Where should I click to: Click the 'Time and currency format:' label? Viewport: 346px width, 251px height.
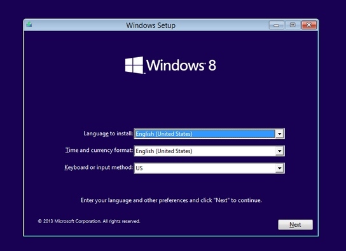pyautogui.click(x=99, y=151)
